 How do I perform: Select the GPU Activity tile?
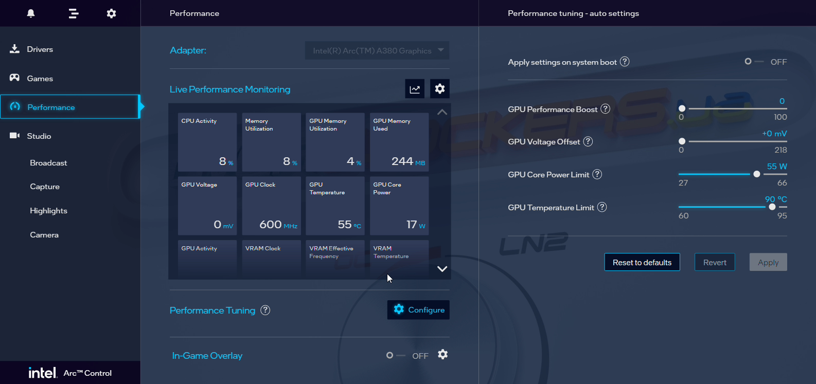[207, 260]
